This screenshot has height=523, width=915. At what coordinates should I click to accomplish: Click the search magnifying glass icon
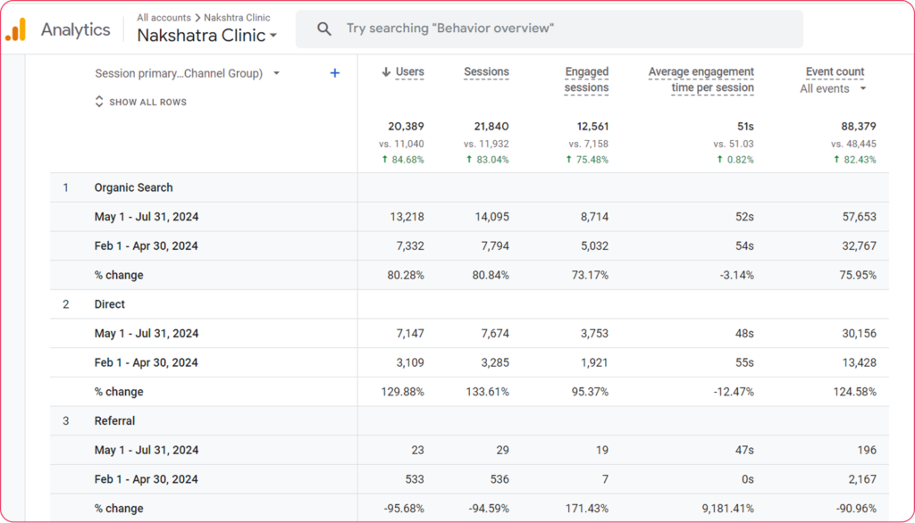click(x=323, y=29)
